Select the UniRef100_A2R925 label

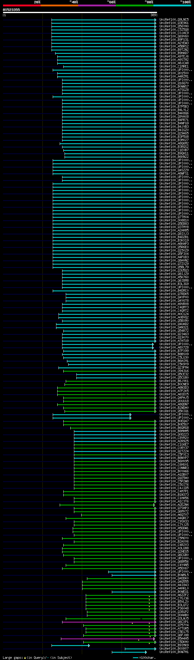point(174,441)
